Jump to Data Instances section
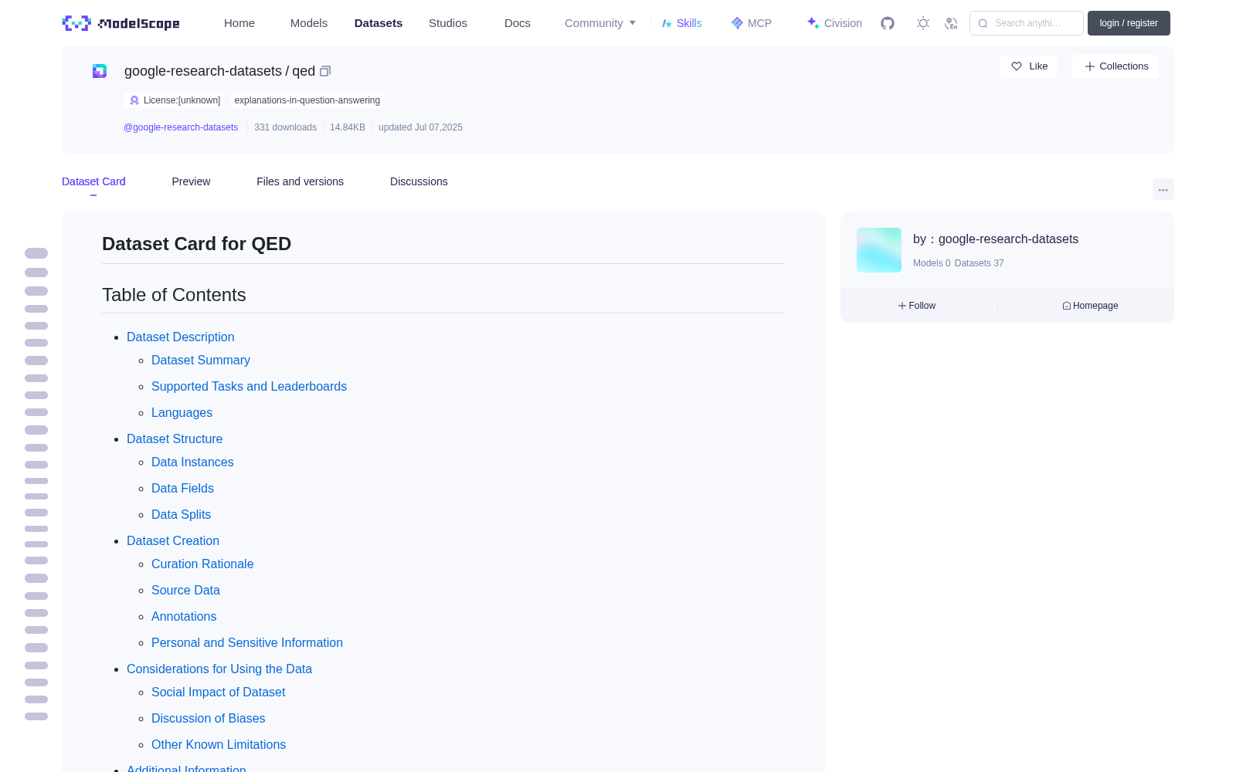 point(192,462)
